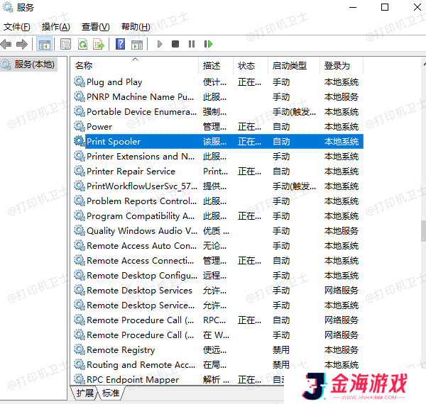Select the RPC Endpoint Mapper service
Image resolution: width=426 pixels, height=404 pixels.
pyautogui.click(x=133, y=380)
